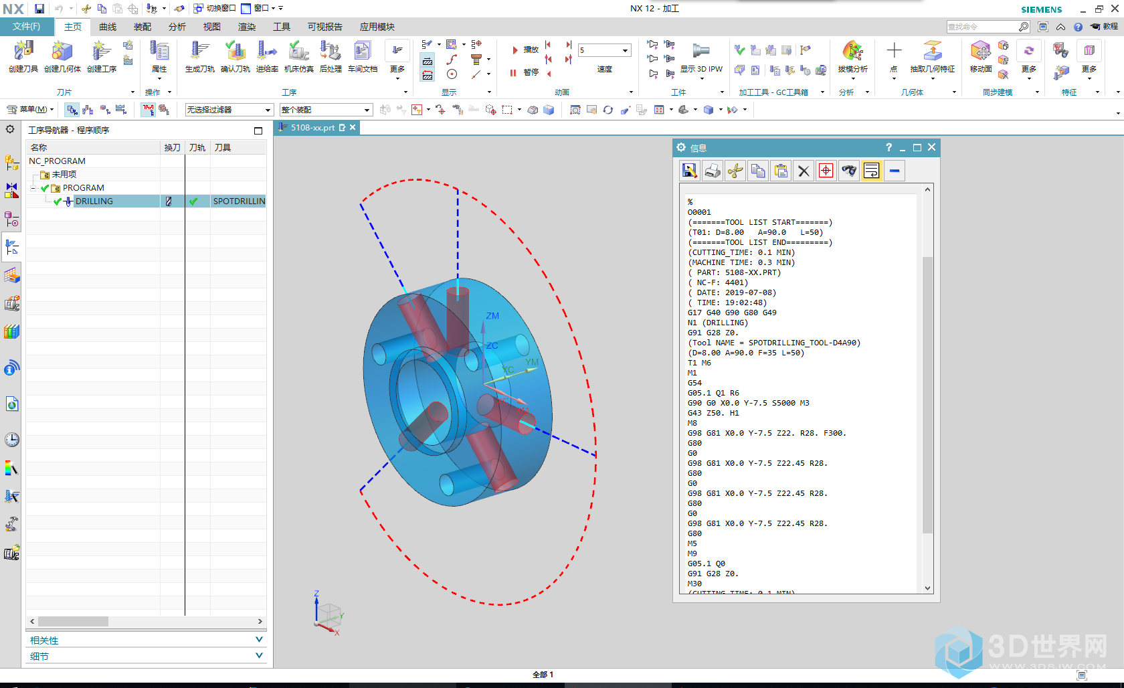Click the Tutorial (教程) button
1124x688 pixels.
pos(1104,27)
